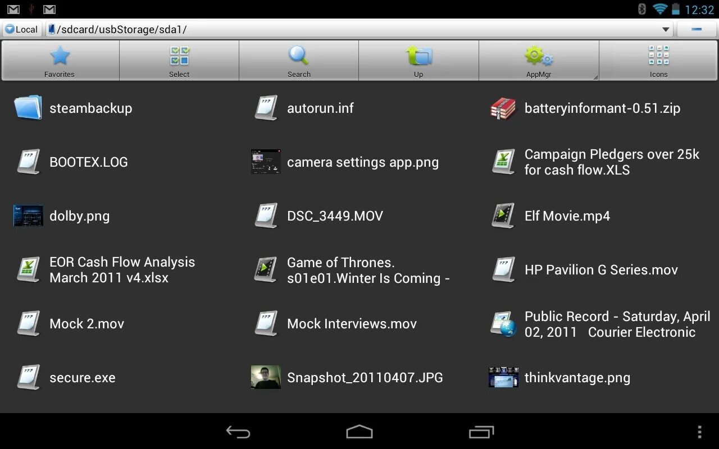Play Game of Thrones video icon

(266, 269)
